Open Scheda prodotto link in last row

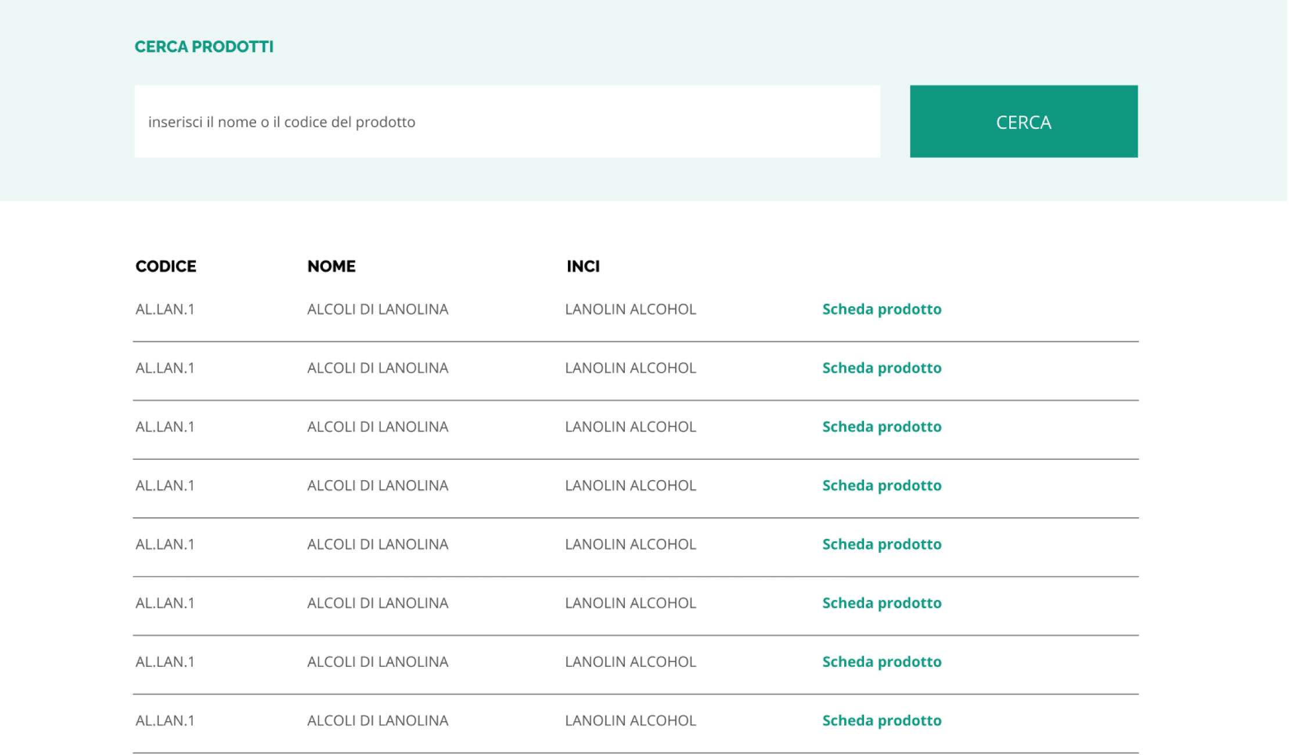coord(881,720)
